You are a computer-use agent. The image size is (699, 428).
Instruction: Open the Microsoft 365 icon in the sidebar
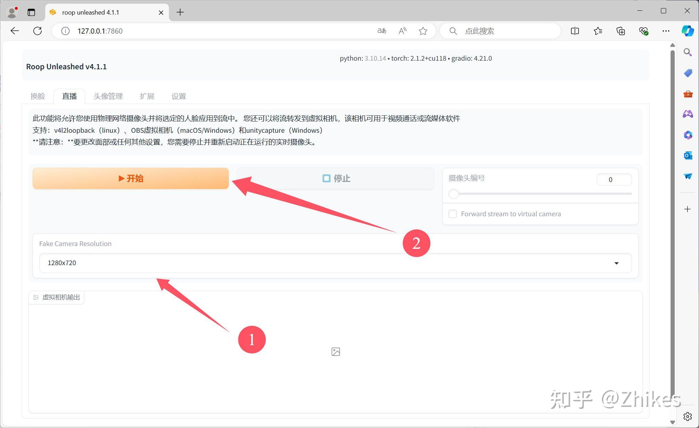click(688, 135)
